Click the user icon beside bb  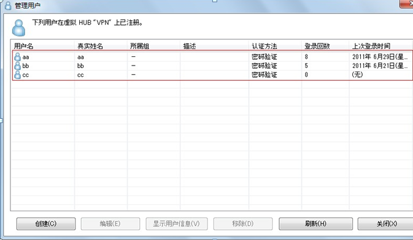tap(18, 66)
